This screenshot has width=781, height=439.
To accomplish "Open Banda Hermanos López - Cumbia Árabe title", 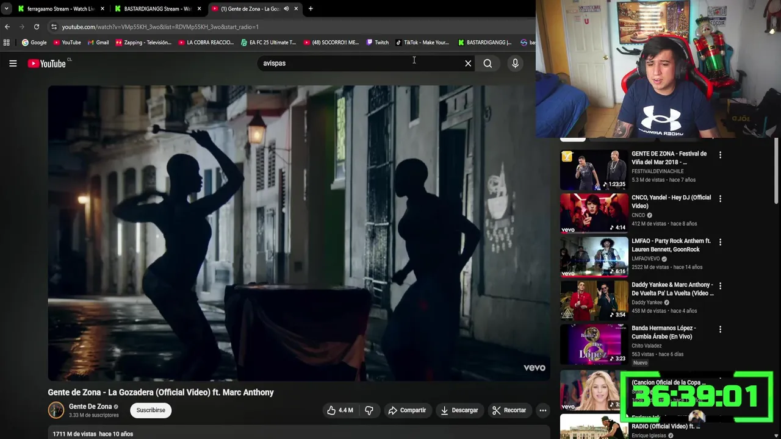I will coord(664,332).
